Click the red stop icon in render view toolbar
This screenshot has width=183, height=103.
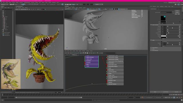tap(57, 9)
